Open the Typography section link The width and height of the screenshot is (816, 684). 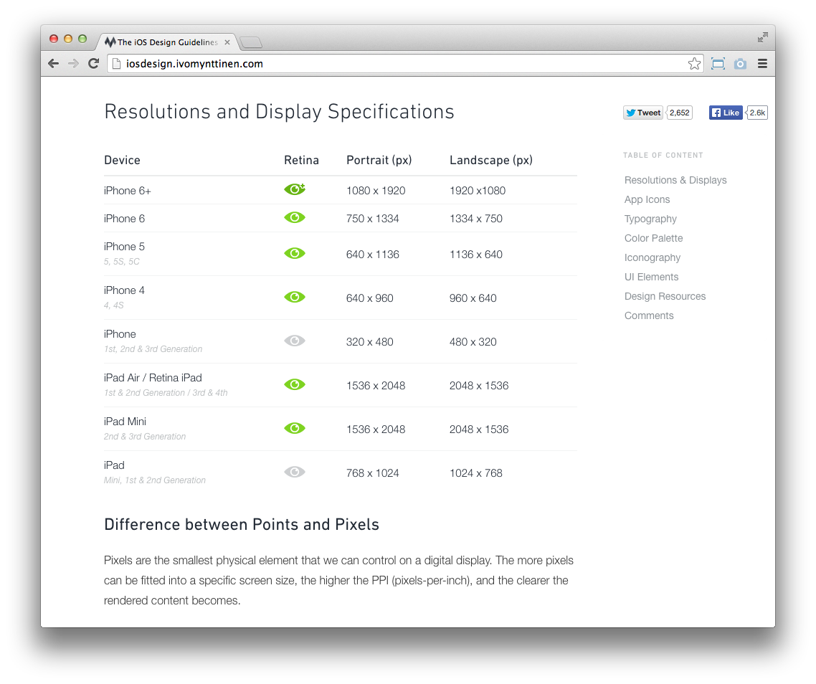650,219
